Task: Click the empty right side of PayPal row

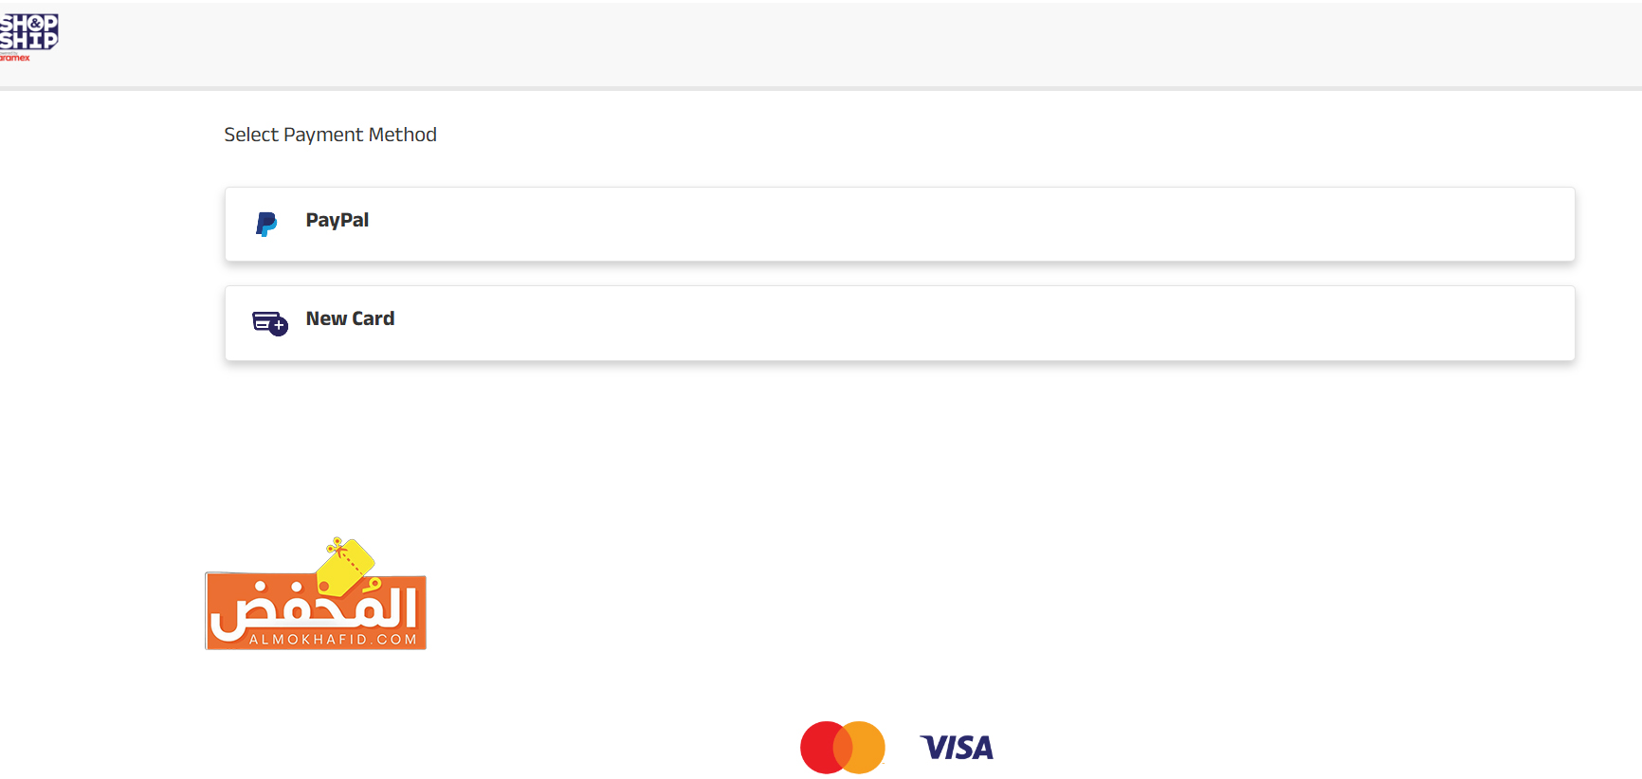Action: 1138,225
